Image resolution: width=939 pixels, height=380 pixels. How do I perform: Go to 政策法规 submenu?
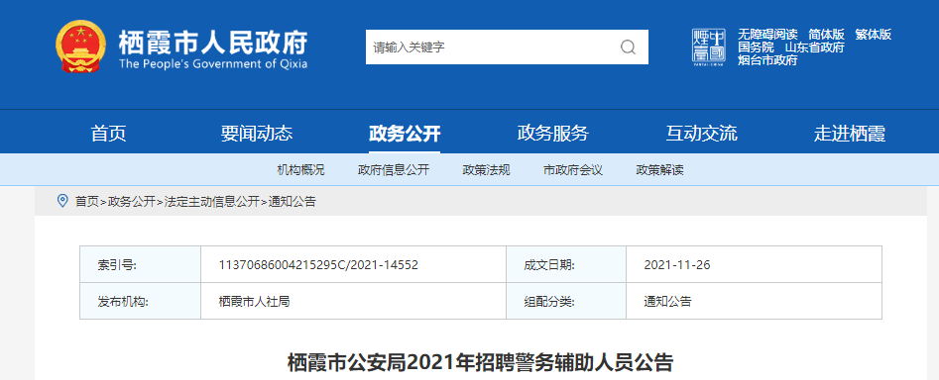(486, 170)
